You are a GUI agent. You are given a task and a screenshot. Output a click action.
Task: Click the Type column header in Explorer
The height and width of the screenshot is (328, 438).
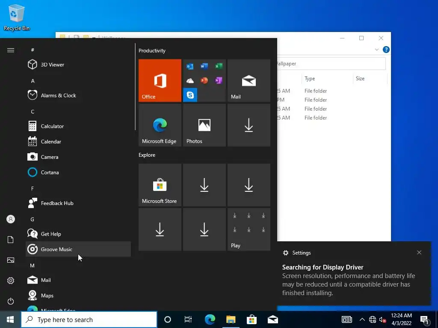coord(327,79)
